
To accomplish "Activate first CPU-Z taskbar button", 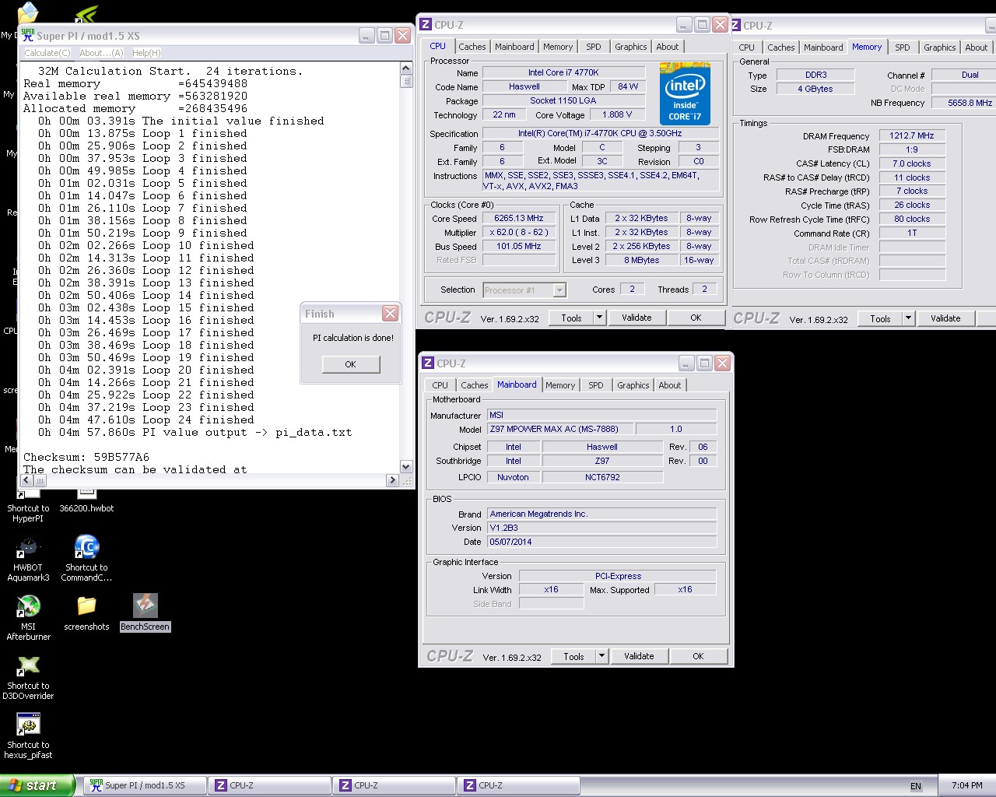I will pos(269,785).
